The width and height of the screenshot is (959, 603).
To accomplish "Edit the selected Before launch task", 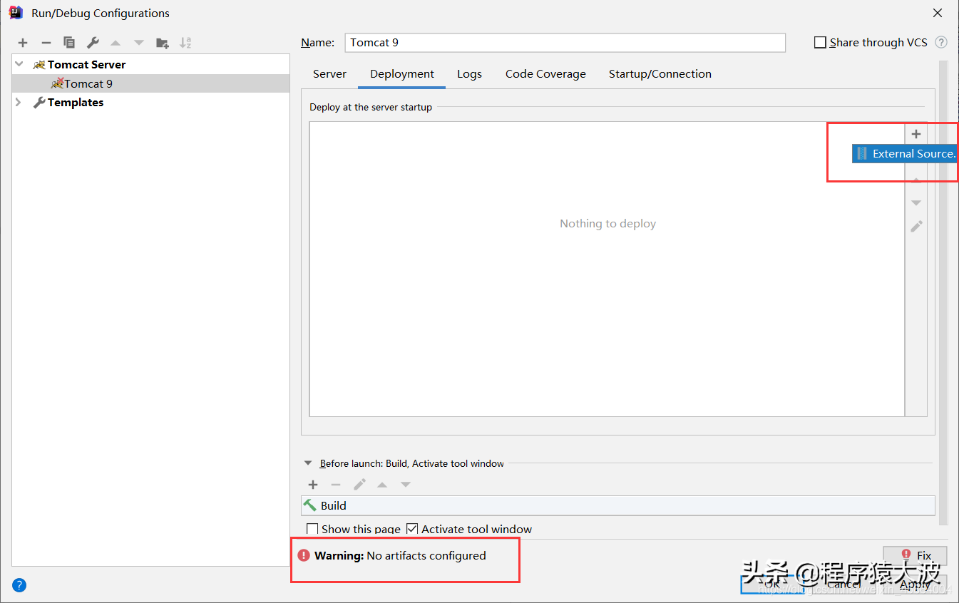I will tap(359, 485).
